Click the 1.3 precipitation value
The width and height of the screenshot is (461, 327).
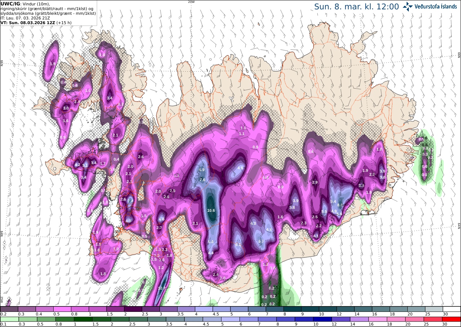pos(158,250)
